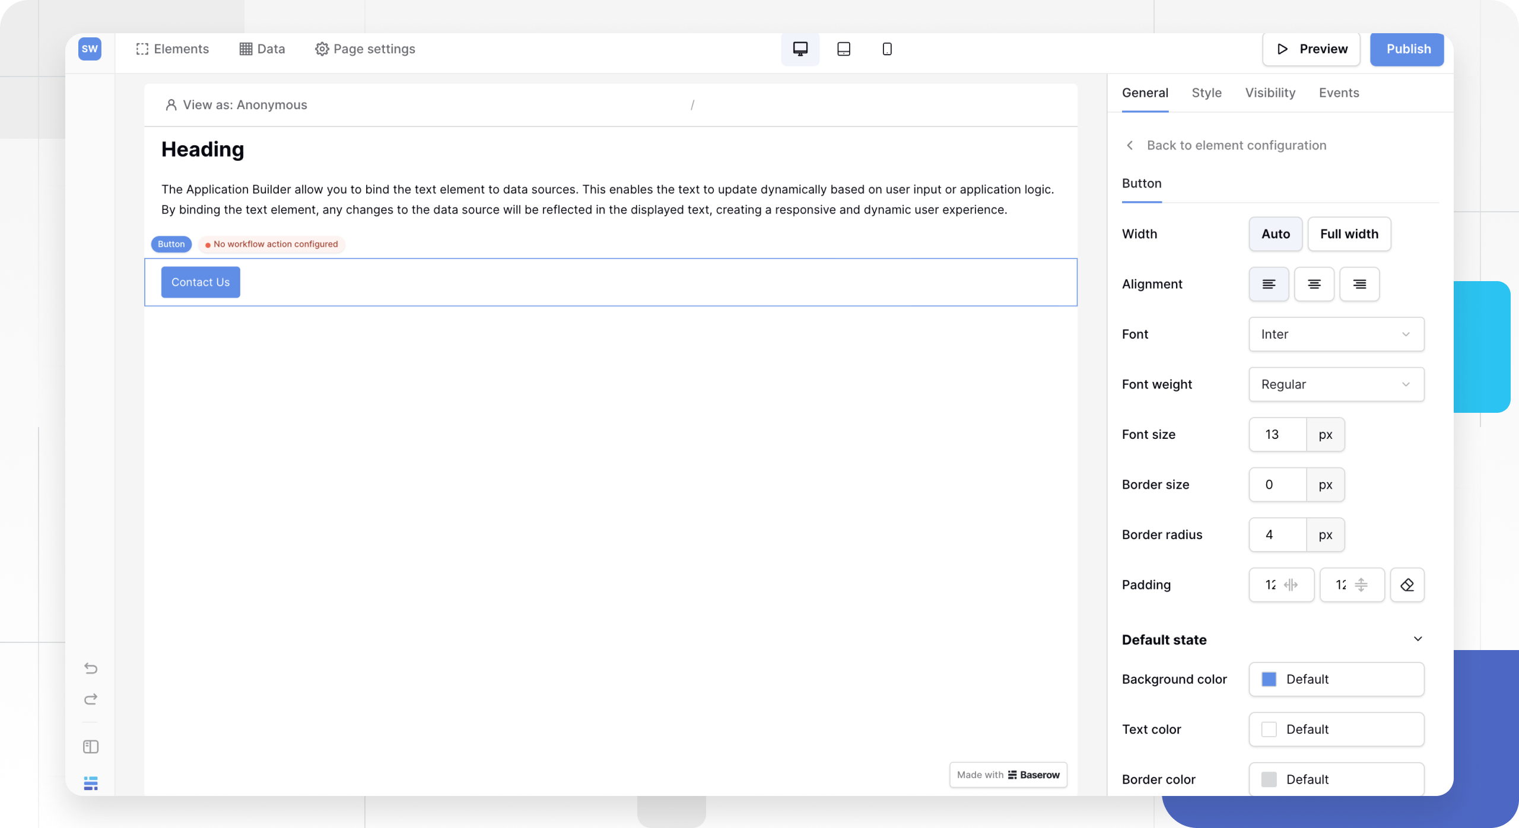
Task: Switch to the Style tab
Action: tap(1206, 93)
